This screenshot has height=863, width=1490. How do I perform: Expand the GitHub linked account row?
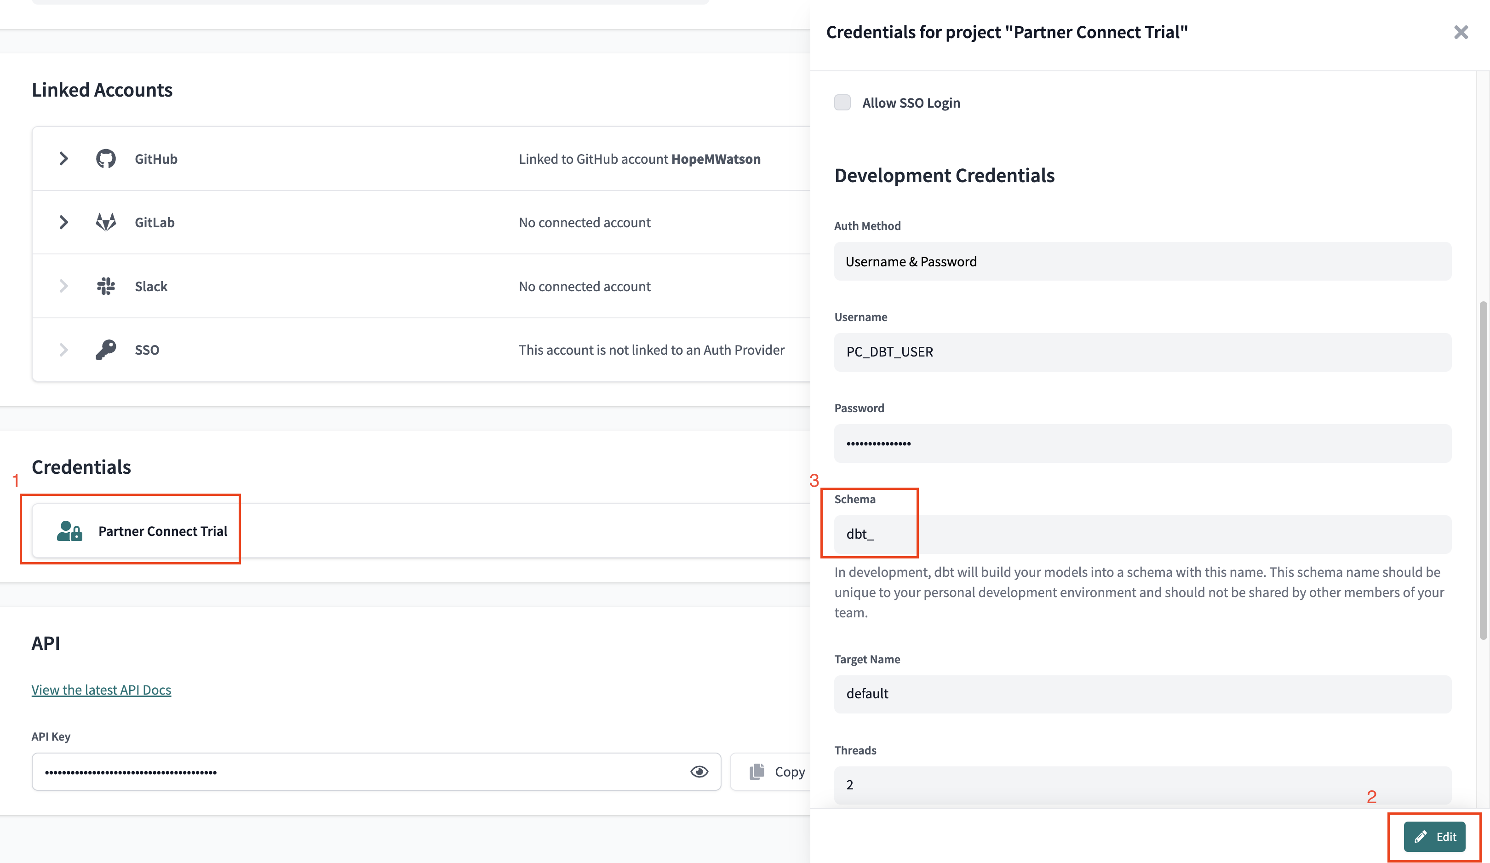click(x=63, y=158)
